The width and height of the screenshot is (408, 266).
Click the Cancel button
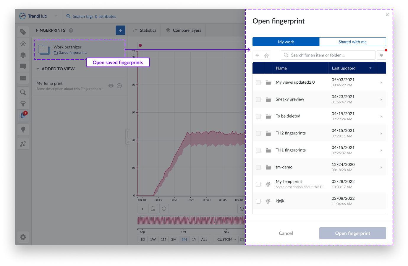[286, 233]
